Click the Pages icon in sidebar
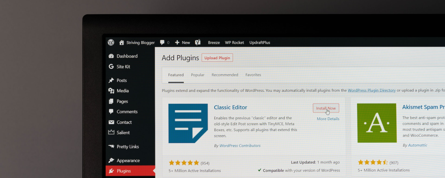Viewport: 445px width, 178px height. pyautogui.click(x=111, y=101)
